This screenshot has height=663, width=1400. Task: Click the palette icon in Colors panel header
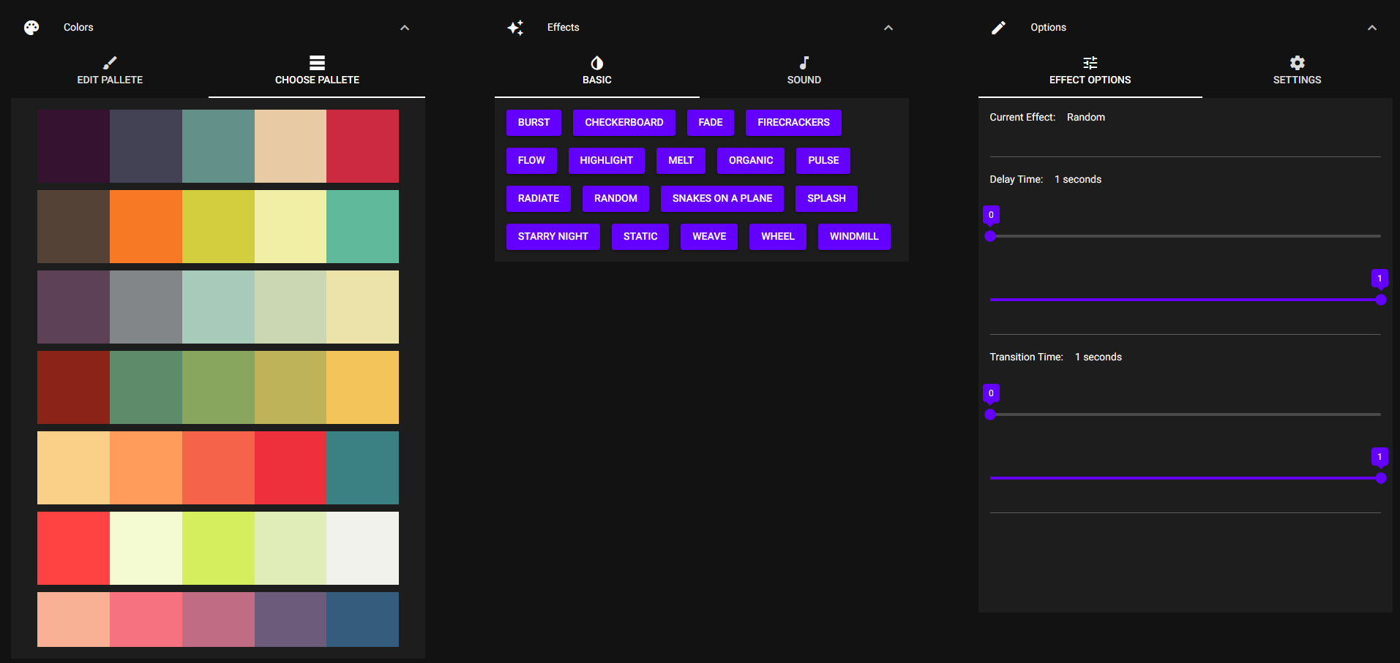tap(31, 27)
